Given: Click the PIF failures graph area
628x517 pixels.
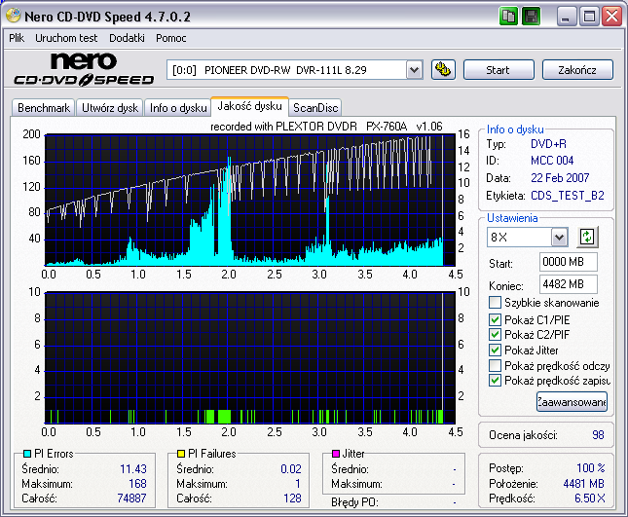Looking at the screenshot, I should (250, 358).
